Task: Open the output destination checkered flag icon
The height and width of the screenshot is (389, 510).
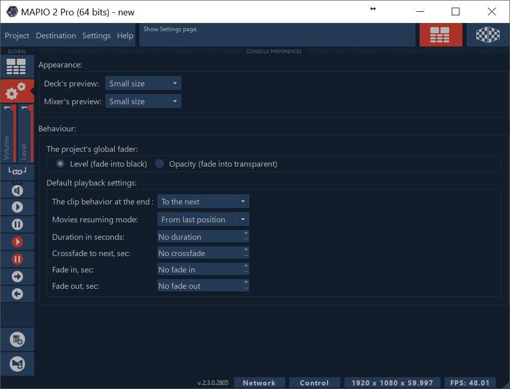Action: 488,35
